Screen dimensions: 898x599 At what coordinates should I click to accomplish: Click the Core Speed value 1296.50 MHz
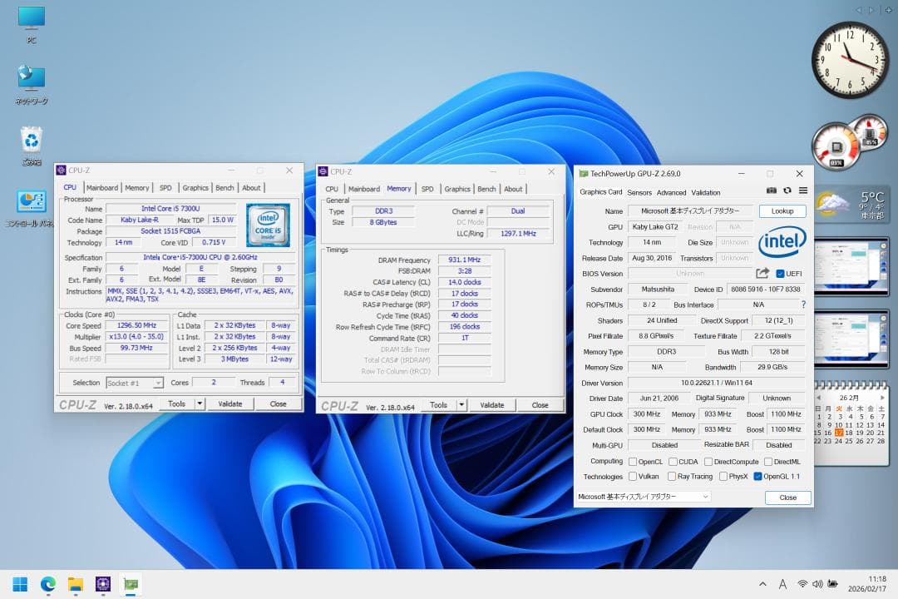(136, 325)
